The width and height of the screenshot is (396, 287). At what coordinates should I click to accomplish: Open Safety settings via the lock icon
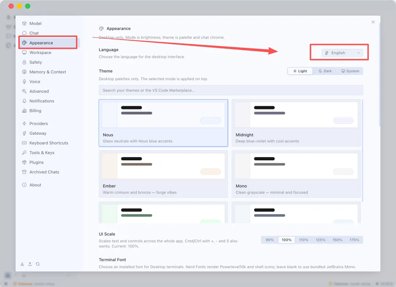click(24, 62)
